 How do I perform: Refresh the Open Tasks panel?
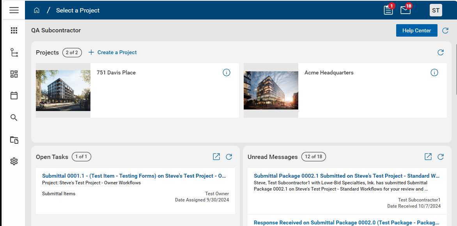(229, 157)
